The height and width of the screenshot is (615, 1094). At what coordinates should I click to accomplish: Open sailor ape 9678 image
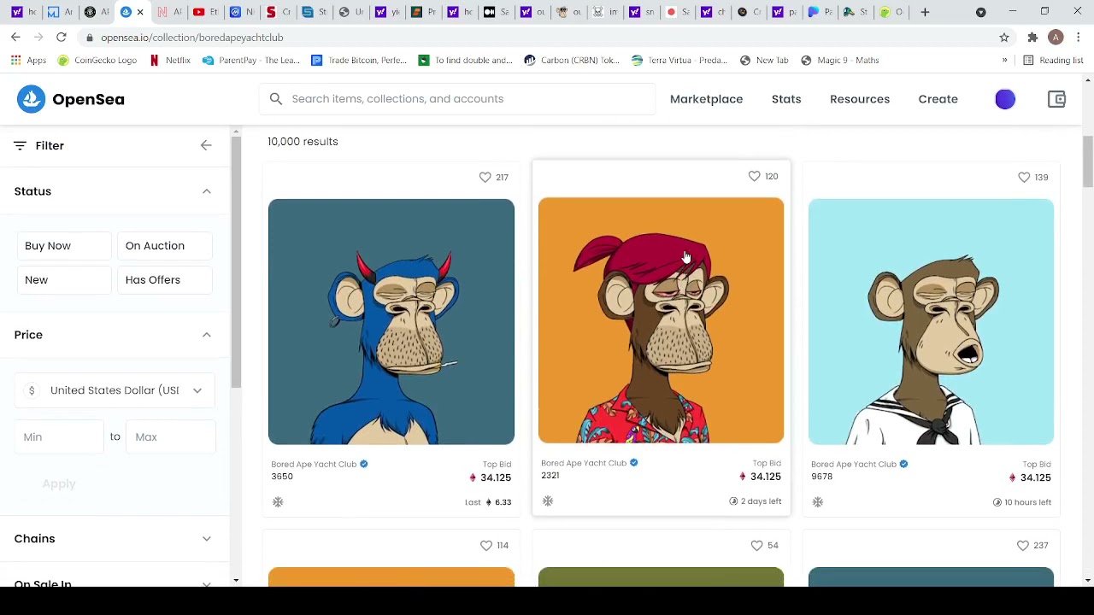pyautogui.click(x=931, y=322)
